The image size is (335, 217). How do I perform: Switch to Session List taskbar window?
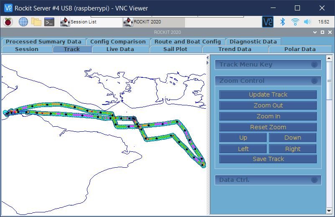pyautogui.click(x=84, y=22)
